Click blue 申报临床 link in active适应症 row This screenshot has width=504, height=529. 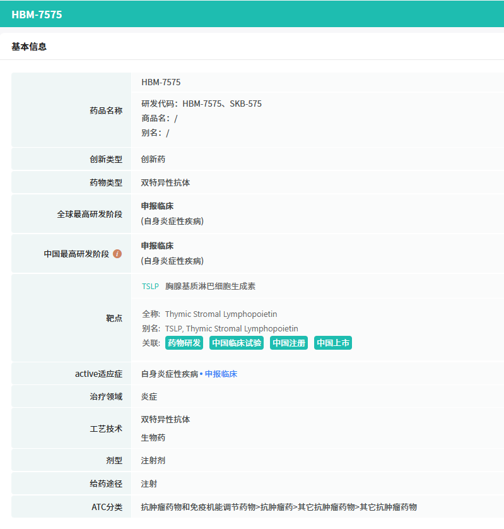(221, 374)
